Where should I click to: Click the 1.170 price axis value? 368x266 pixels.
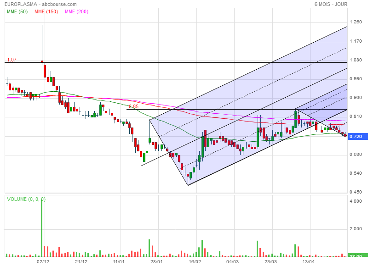[x=356, y=41]
